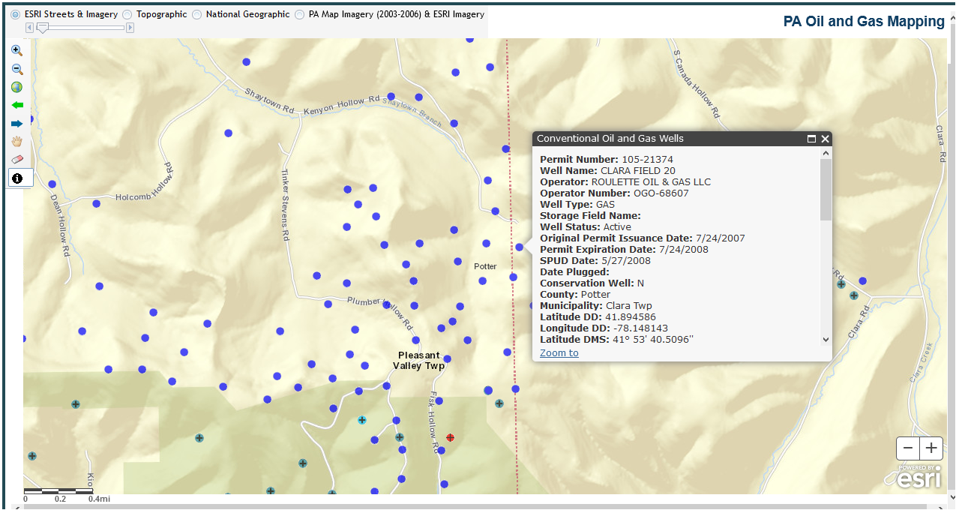956x510 pixels.
Task: Click the Storage Field Name row
Action: [590, 215]
